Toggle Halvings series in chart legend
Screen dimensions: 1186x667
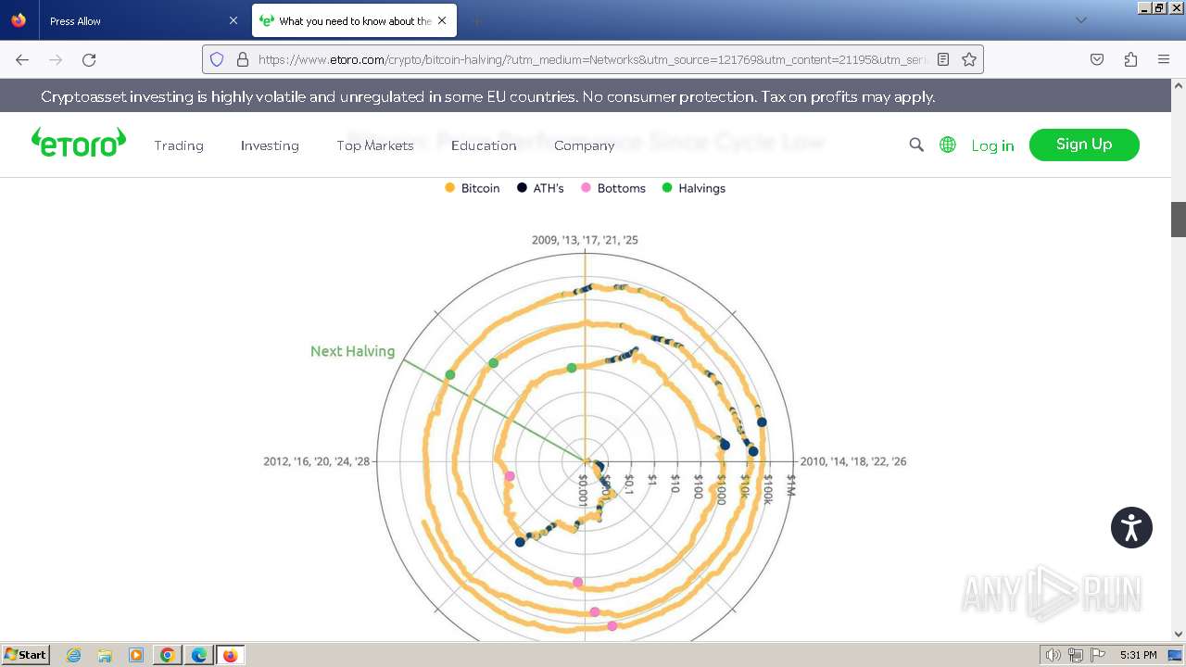(694, 188)
